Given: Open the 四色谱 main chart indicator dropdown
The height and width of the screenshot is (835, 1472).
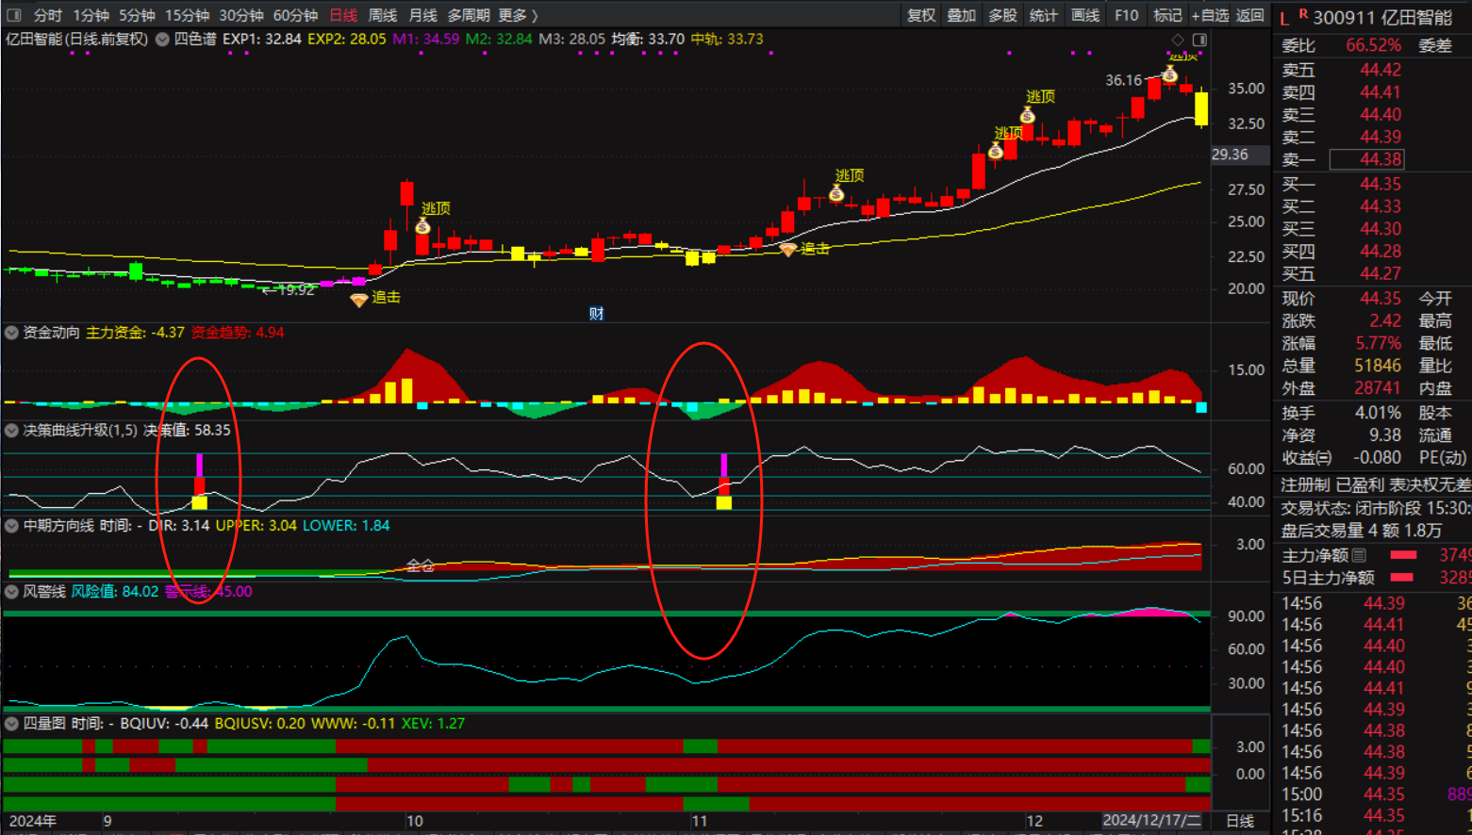Looking at the screenshot, I should 162,40.
